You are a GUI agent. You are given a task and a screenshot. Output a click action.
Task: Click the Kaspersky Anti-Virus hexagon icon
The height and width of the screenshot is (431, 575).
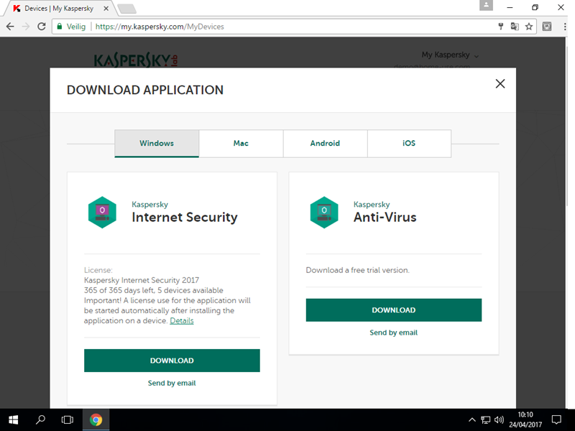click(x=323, y=212)
